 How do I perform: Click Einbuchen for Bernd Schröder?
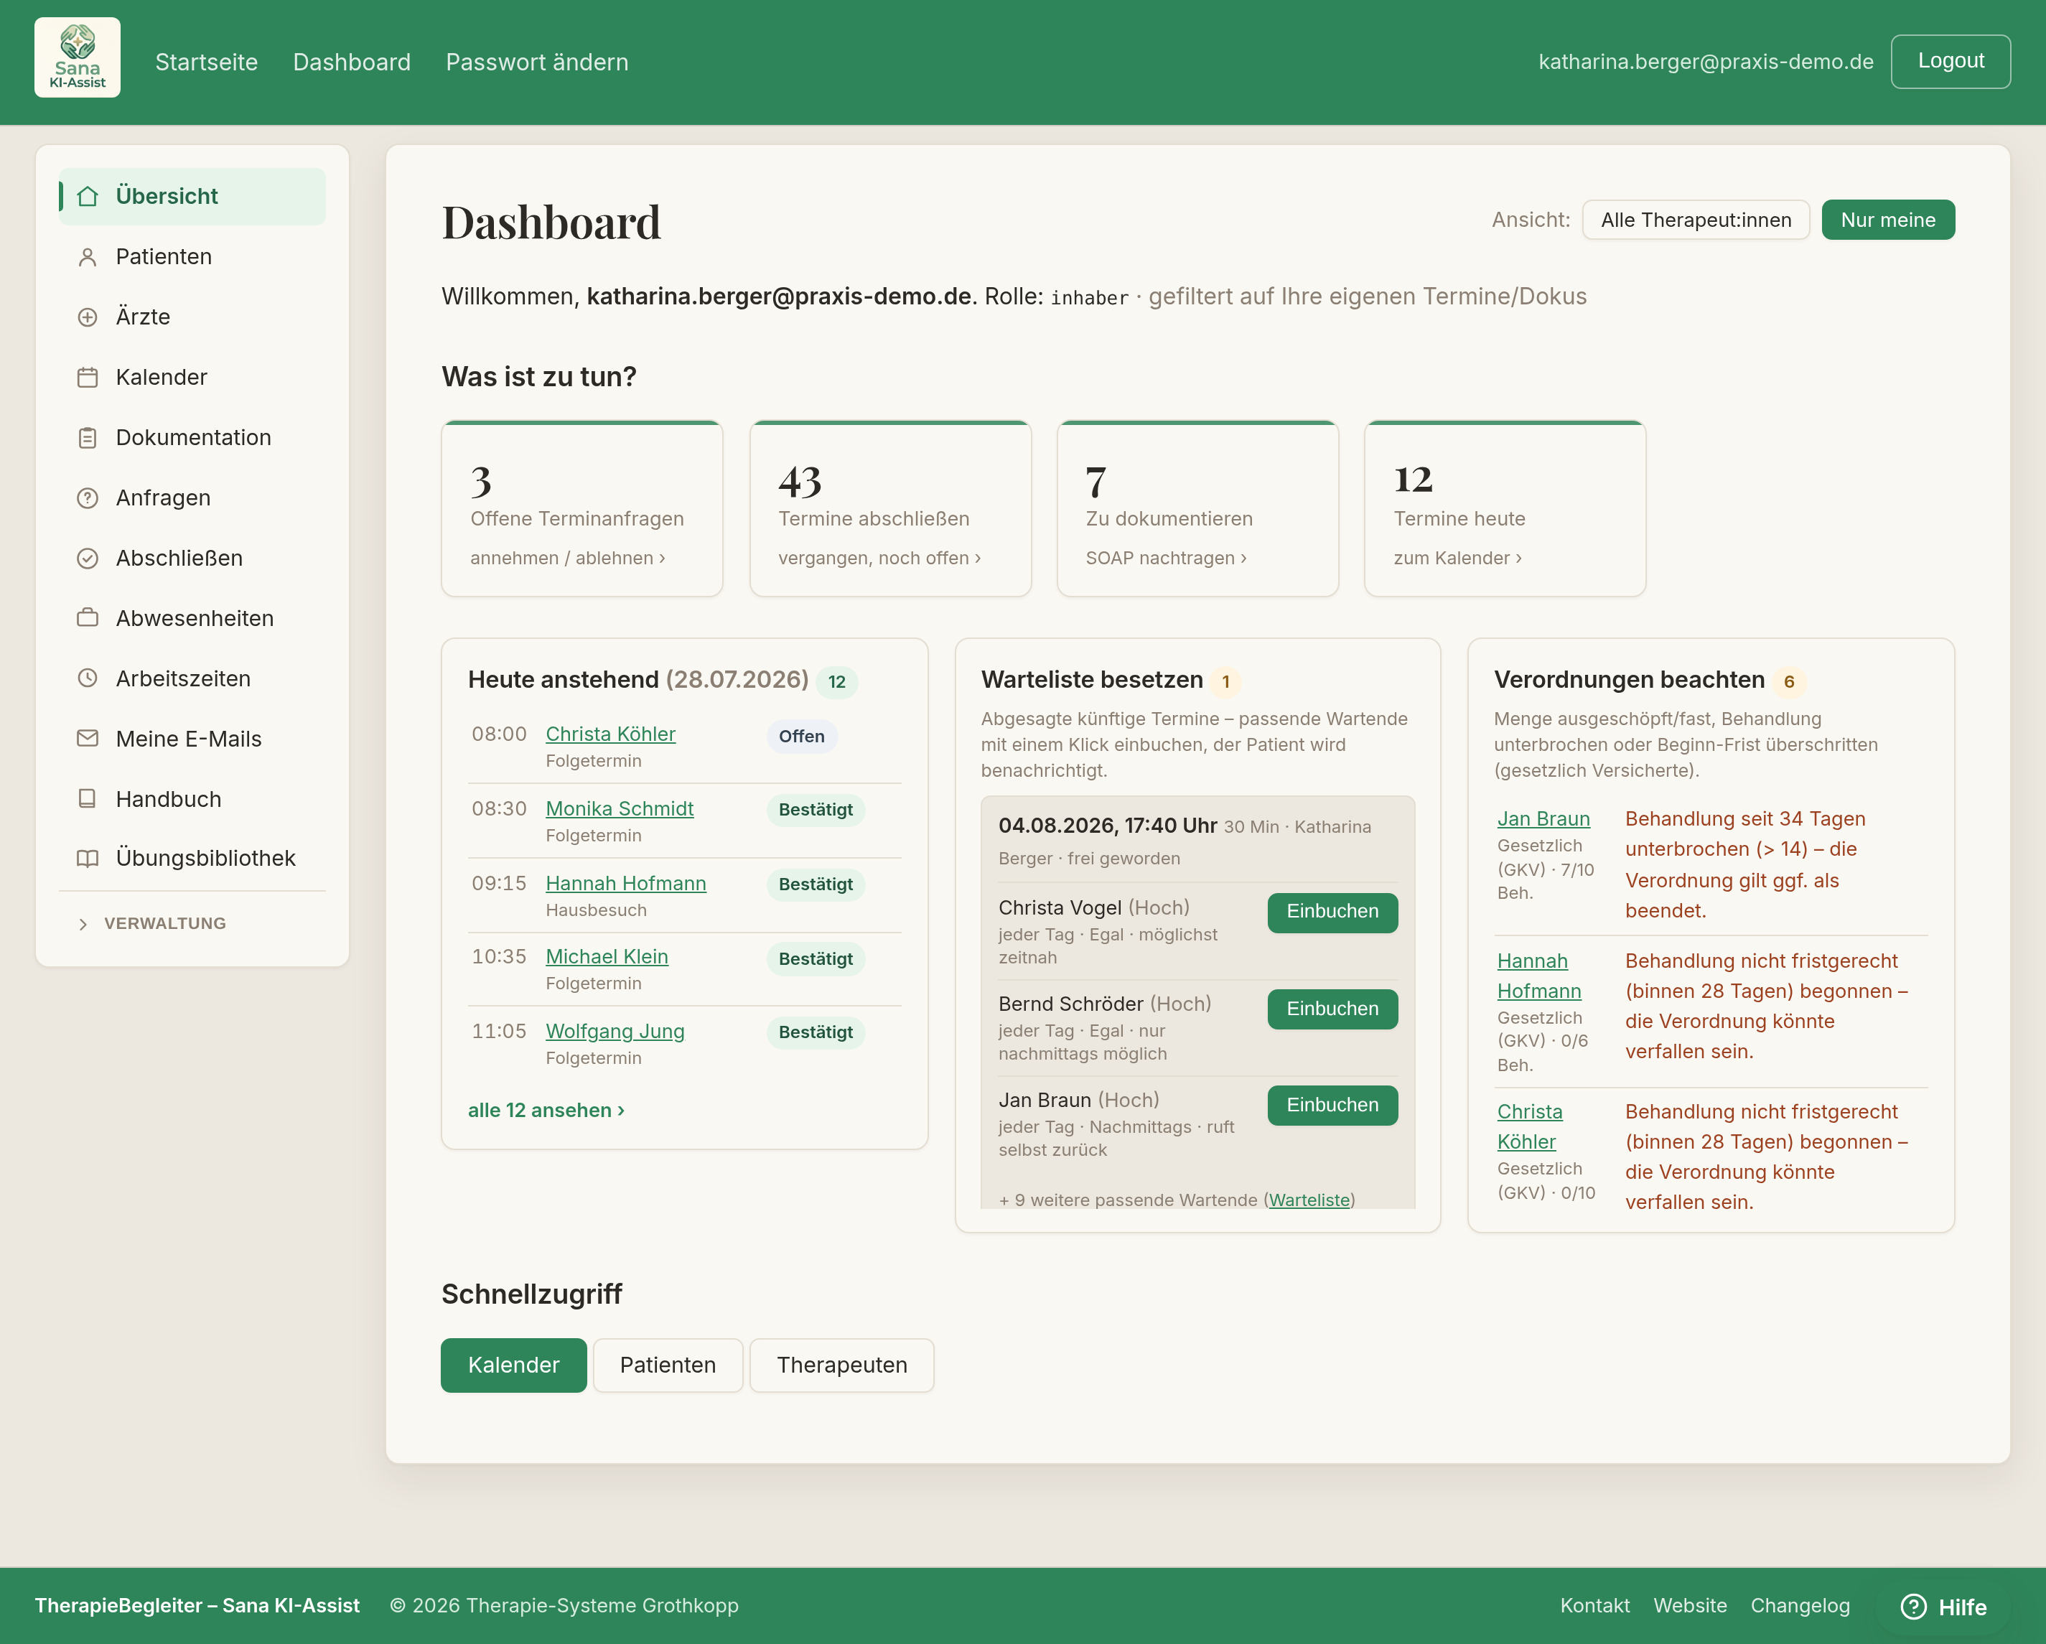(1332, 1009)
